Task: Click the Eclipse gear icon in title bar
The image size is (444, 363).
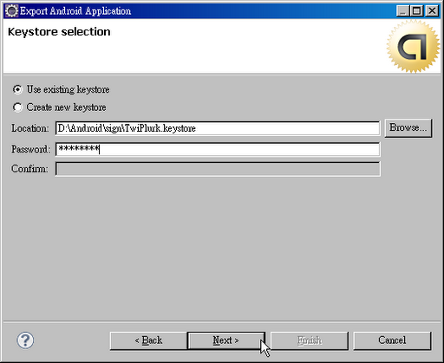Action: pyautogui.click(x=11, y=11)
